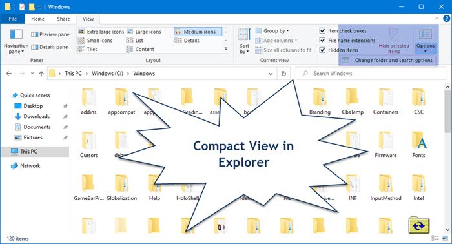Select Large icons layout
This screenshot has width=452, height=244.
(144, 32)
